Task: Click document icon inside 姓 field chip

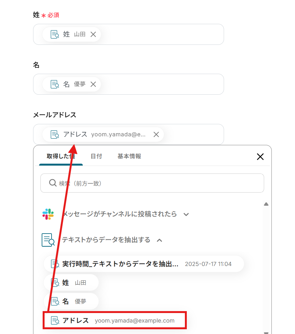Action: [x=55, y=34]
